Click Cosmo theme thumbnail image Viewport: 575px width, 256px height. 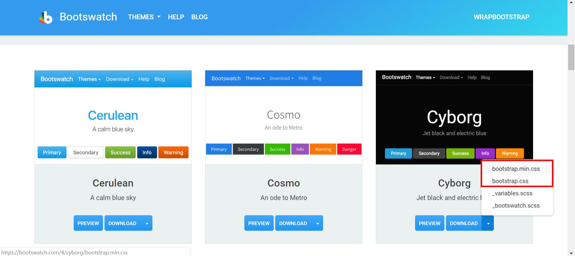[284, 117]
